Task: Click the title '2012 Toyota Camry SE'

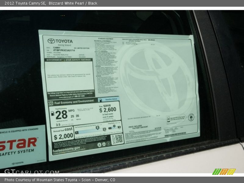Action: (25, 3)
